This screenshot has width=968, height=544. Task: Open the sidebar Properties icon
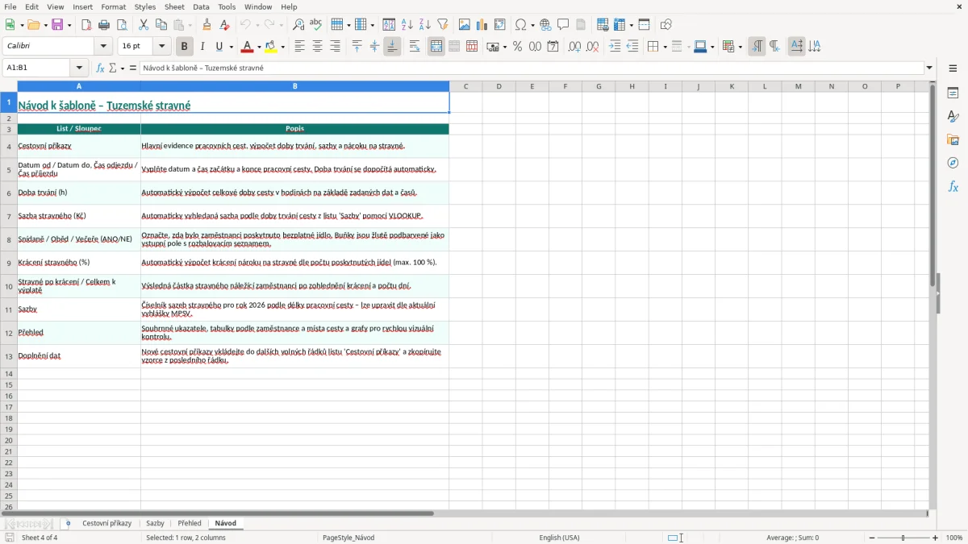pos(953,93)
